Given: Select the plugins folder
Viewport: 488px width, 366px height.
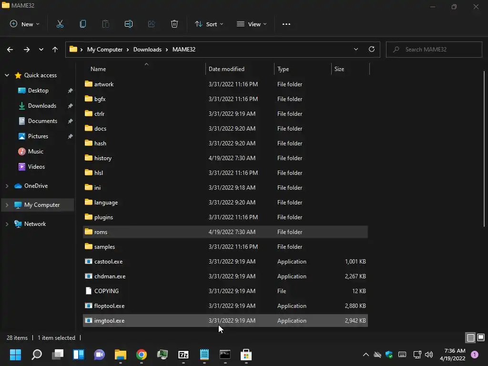Looking at the screenshot, I should [225, 217].
